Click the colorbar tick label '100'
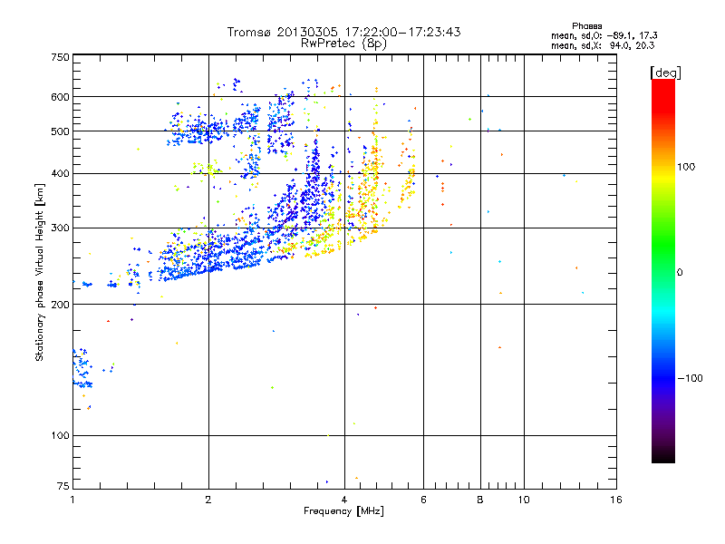725x544 pixels. coord(686,167)
